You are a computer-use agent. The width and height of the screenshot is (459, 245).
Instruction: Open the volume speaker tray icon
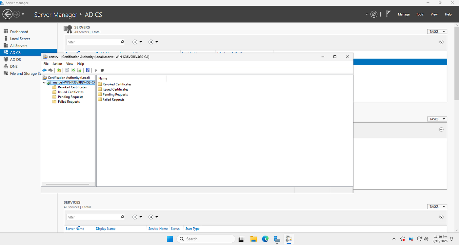pos(426,239)
